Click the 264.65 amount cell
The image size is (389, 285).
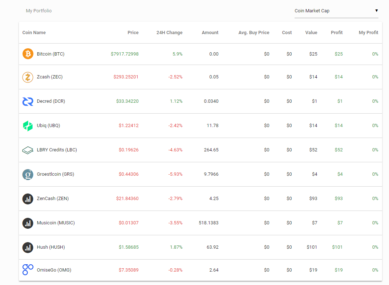point(211,150)
